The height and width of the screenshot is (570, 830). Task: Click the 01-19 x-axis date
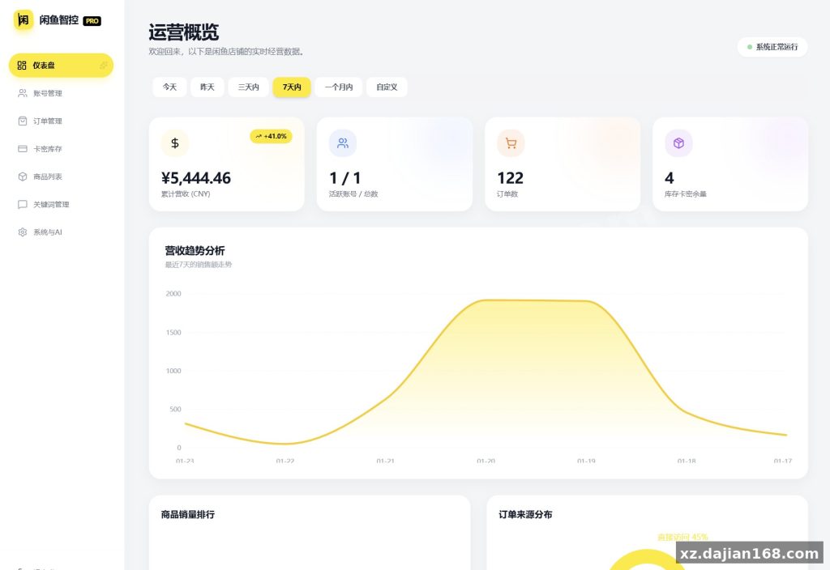point(586,461)
